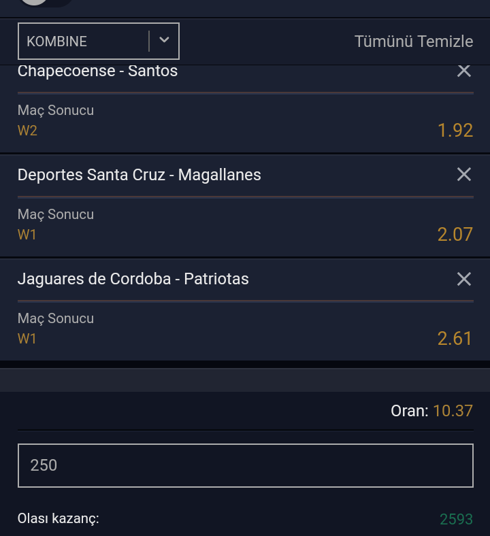Viewport: 490px width, 536px height.
Task: Click the 2.61 odds value
Action: pyautogui.click(x=455, y=339)
